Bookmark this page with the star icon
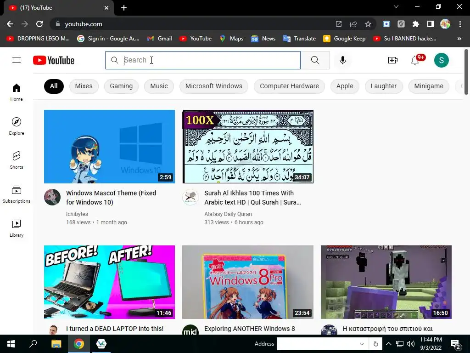 point(368,24)
